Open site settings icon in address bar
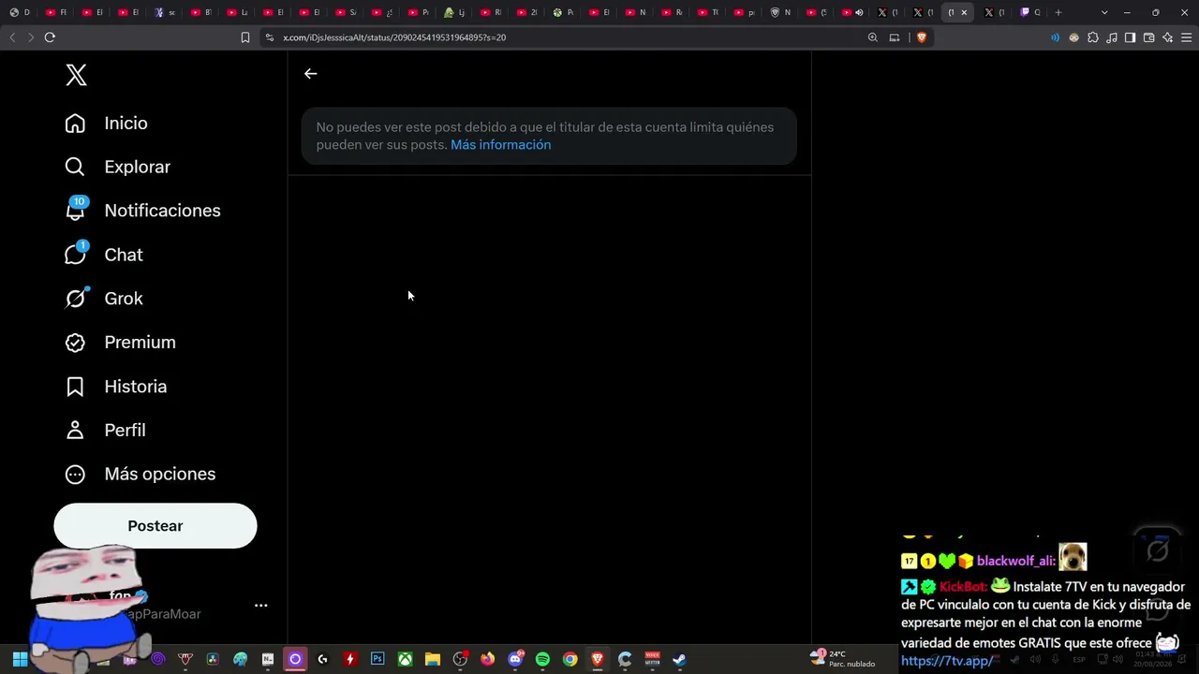The image size is (1199, 674). (270, 37)
